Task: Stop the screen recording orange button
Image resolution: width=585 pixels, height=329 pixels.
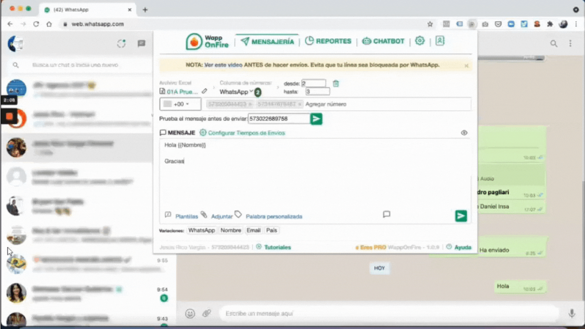Action: 9,116
